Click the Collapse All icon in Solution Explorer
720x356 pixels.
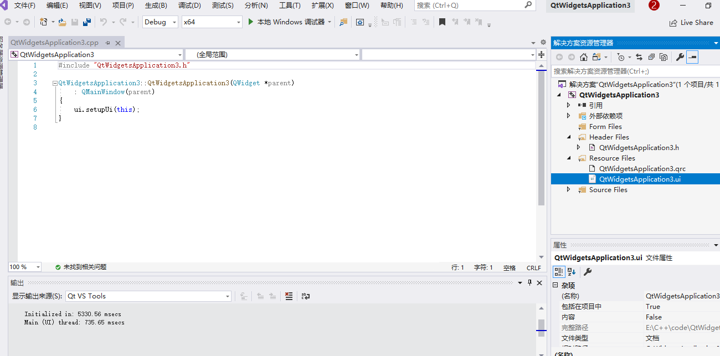[651, 57]
